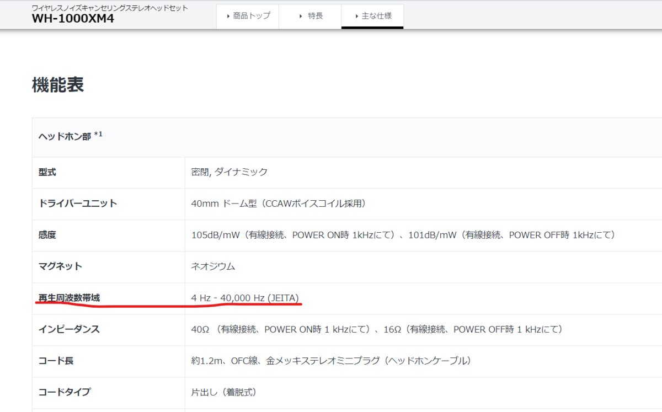Click the 機能表 heading
Screen dimensions: 662x412
(x=58, y=85)
